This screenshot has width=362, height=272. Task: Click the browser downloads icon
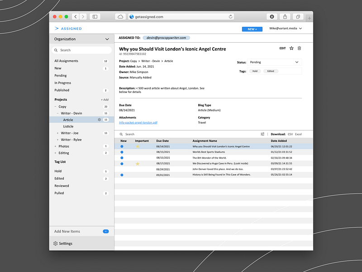point(272,17)
